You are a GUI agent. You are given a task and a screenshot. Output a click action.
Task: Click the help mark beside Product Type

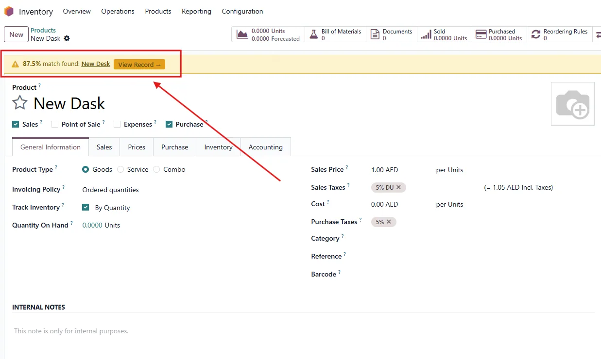pyautogui.click(x=56, y=167)
